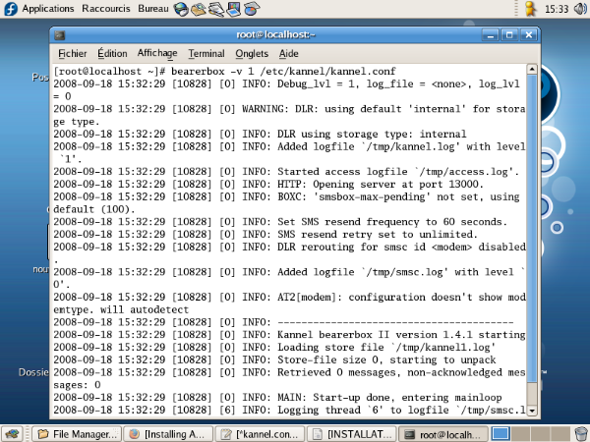Close the root@localhost terminal window
590x442 pixels.
point(529,35)
